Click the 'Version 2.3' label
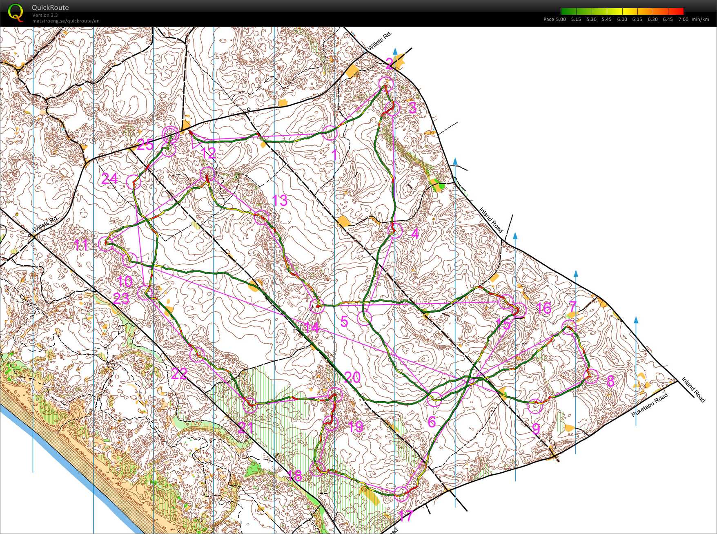This screenshot has width=717, height=534. coord(45,15)
